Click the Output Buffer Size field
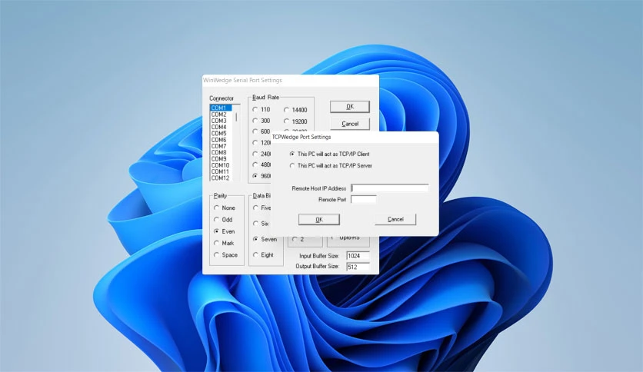The image size is (643, 372). pos(358,267)
